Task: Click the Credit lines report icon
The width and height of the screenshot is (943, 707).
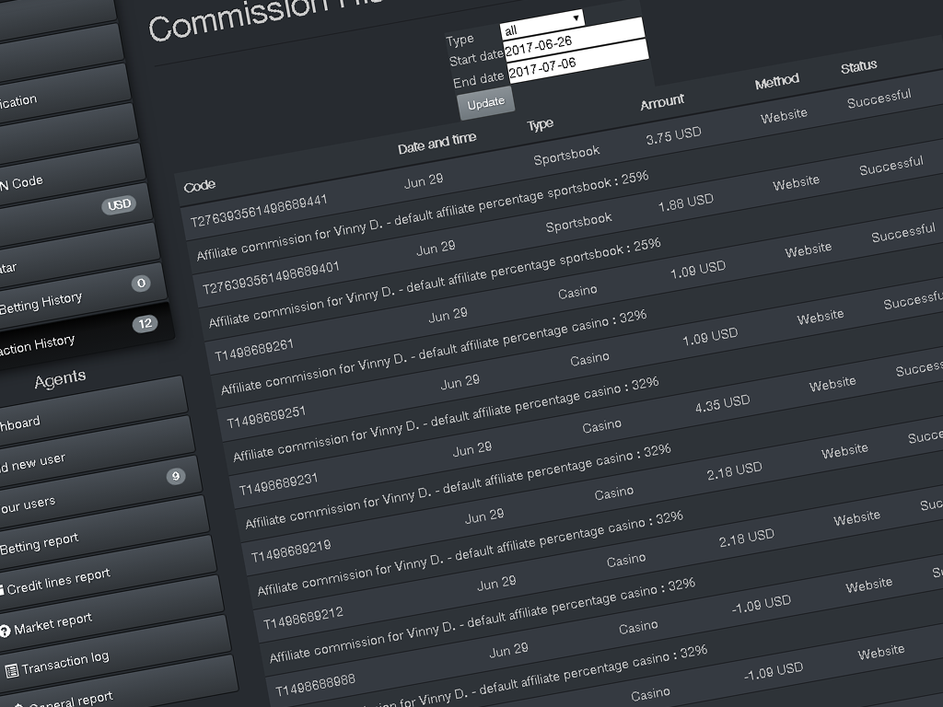Action: click(2, 589)
